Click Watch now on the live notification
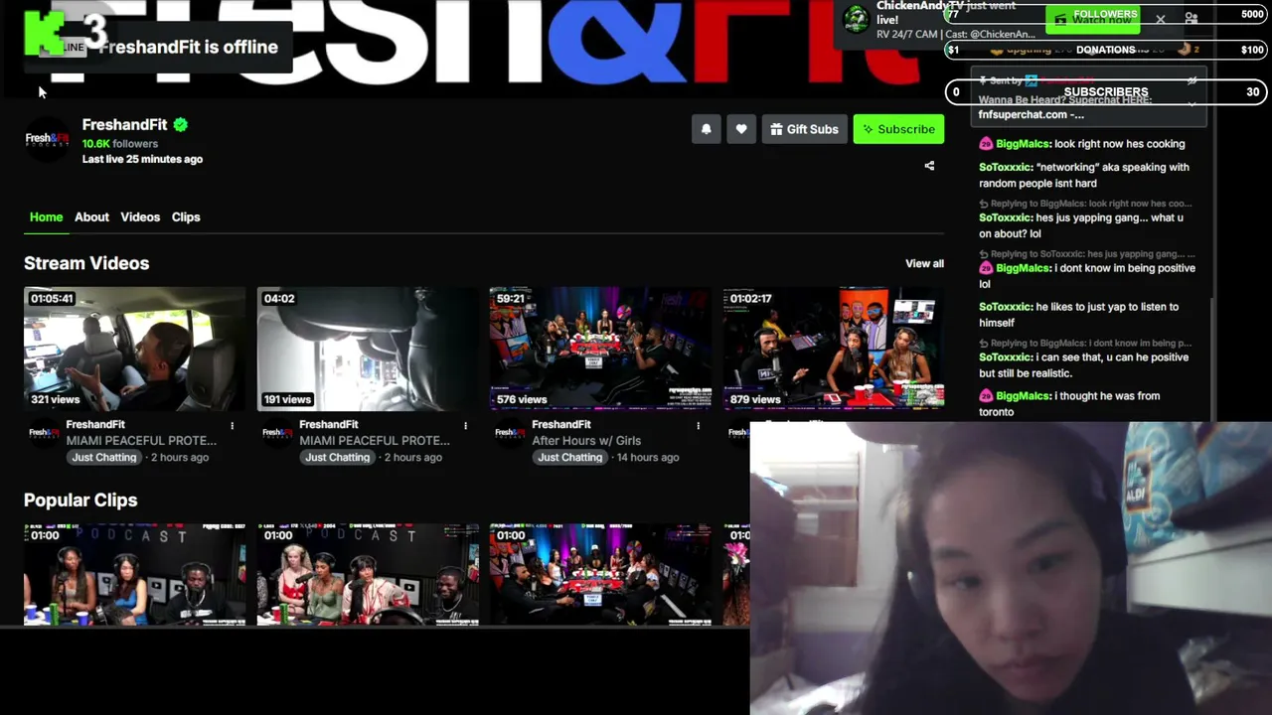Viewport: 1272px width, 715px height. tap(1092, 20)
